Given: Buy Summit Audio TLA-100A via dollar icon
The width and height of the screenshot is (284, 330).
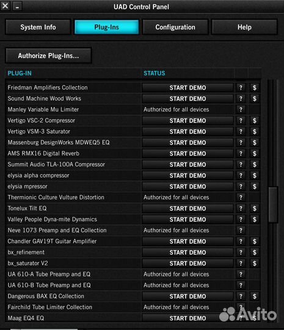Looking at the screenshot, I should 255,164.
